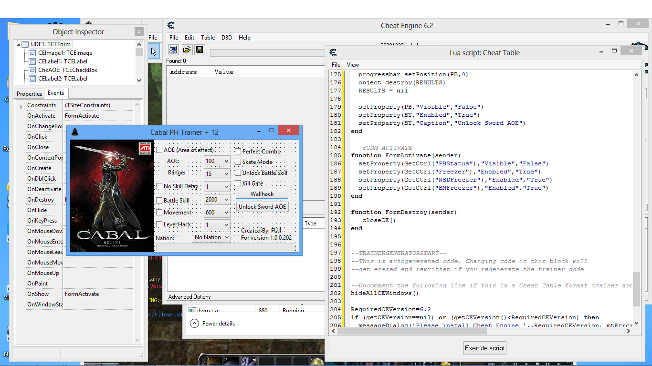Toggle the Skate Mode checkbox
This screenshot has width=652, height=366.
tap(238, 162)
